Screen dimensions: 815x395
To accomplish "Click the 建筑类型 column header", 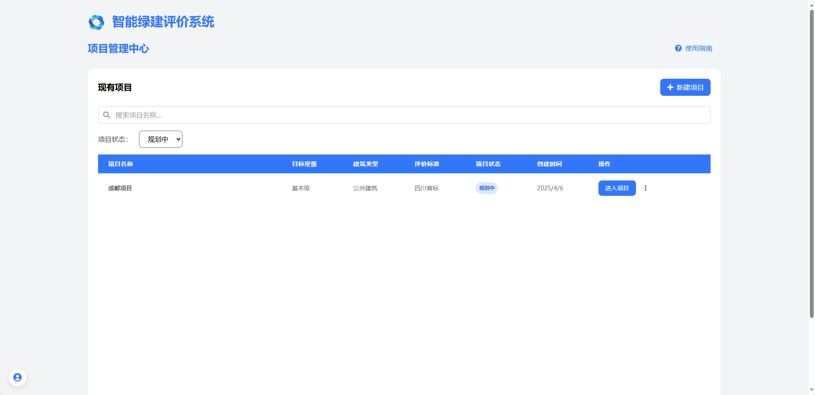I will (365, 164).
